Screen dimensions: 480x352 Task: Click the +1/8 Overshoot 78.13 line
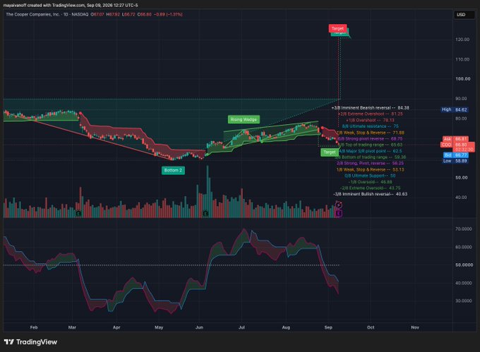coord(370,120)
